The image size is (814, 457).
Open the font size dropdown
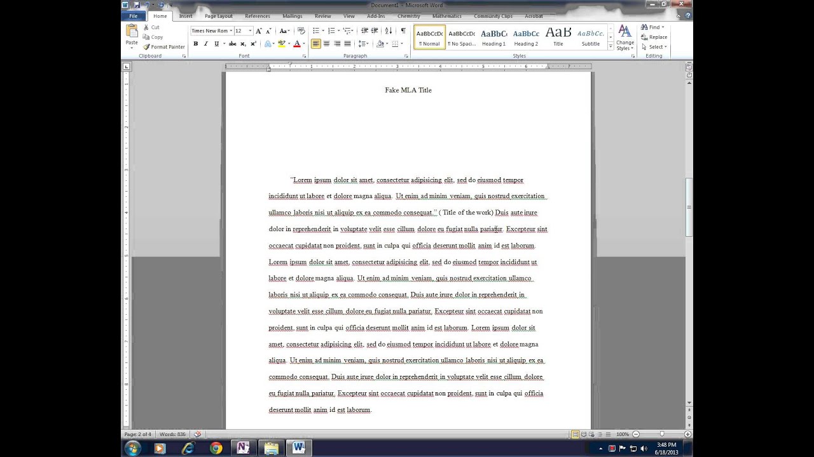pyautogui.click(x=250, y=30)
